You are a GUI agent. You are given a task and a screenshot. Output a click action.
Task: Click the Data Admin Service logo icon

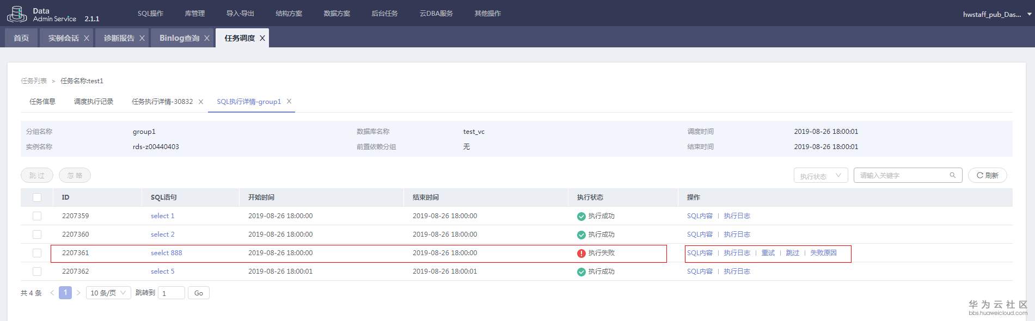click(x=16, y=14)
